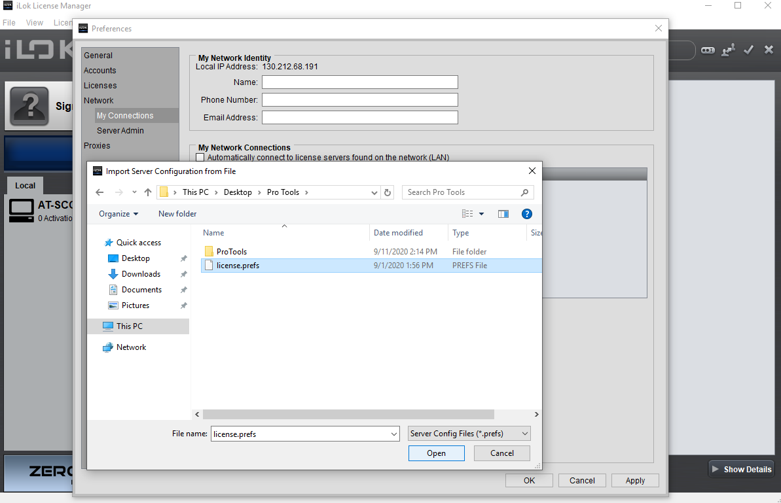Go forward in the file dialog
Viewport: 781px width, 503px height.
[118, 192]
